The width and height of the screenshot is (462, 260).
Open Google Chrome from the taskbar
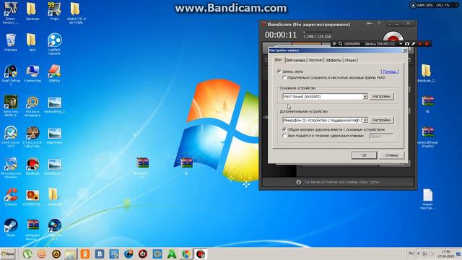186,253
